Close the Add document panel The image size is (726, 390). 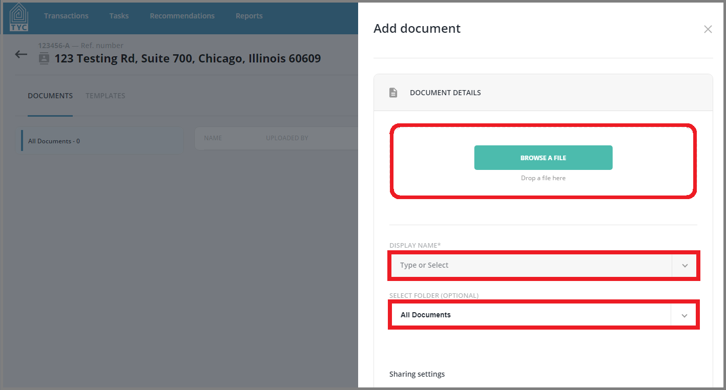coord(708,29)
